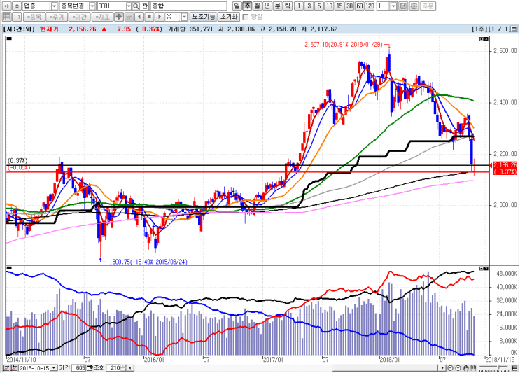The image size is (520, 373).
Task: Switch chart to monthly 월 period
Action: click(x=258, y=6)
